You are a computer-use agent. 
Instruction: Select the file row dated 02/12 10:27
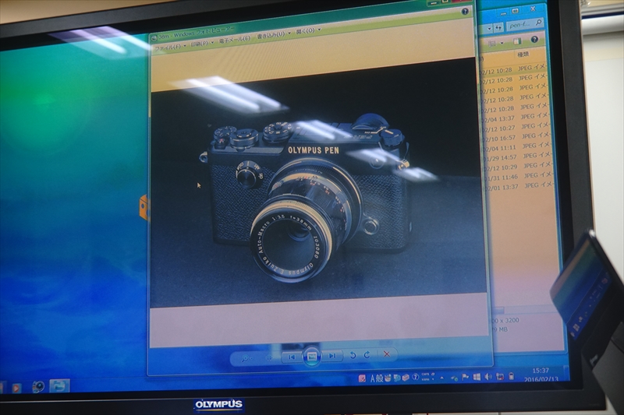pyautogui.click(x=516, y=127)
